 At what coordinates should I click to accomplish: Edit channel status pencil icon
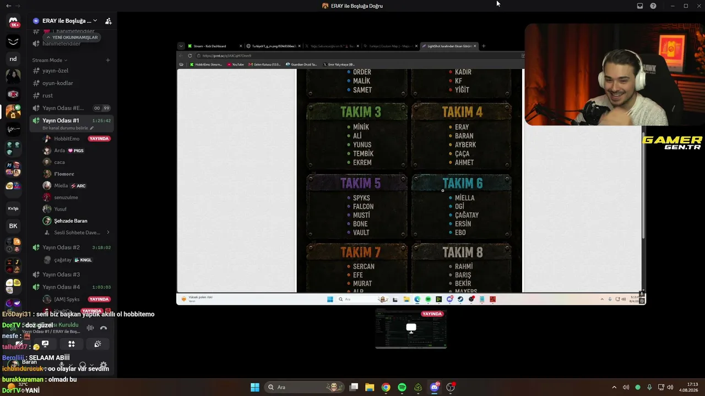[92, 128]
